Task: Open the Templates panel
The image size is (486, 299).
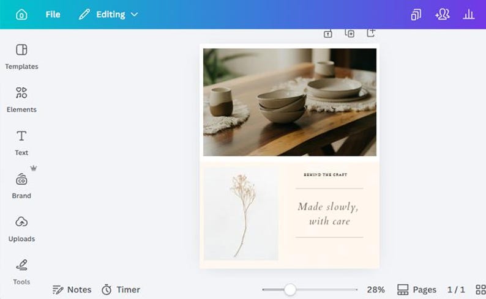Action: (x=21, y=57)
